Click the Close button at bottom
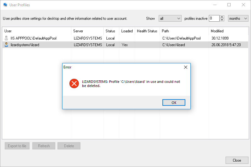 [237, 160]
